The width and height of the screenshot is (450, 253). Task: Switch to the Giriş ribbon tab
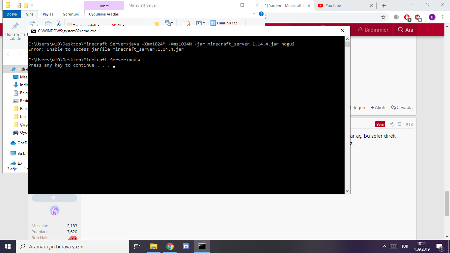(29, 14)
